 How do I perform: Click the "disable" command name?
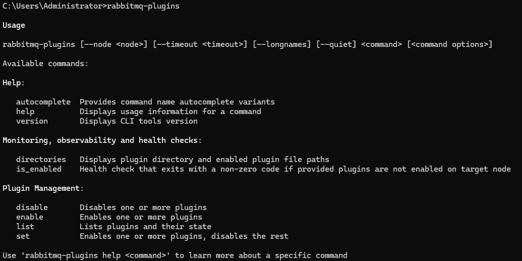pos(32,207)
